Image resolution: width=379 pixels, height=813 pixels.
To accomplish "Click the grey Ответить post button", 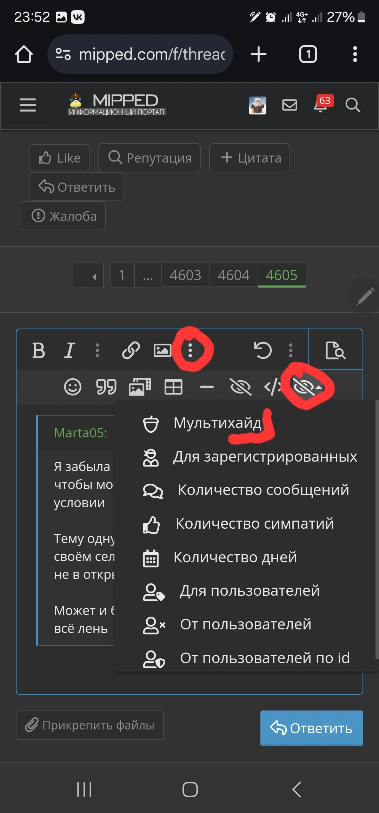I will coord(77,187).
